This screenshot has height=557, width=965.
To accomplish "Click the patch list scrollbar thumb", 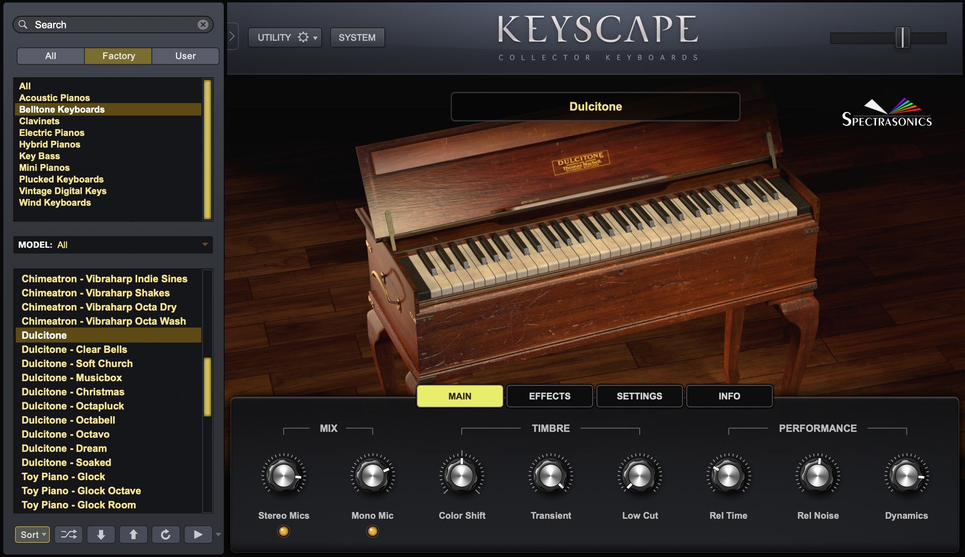I will 208,387.
